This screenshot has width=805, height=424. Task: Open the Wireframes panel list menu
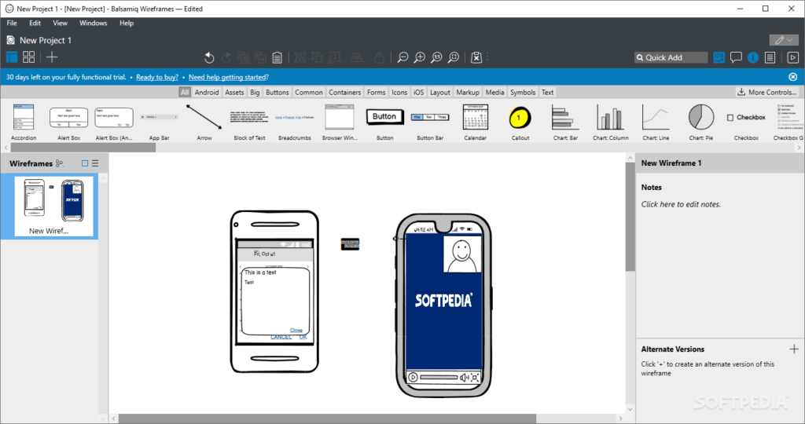tap(95, 163)
